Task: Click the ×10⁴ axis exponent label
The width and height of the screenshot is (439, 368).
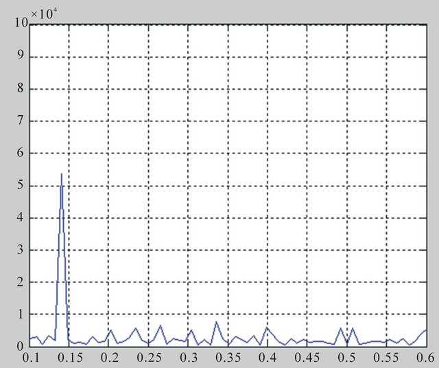Action: (x=44, y=13)
